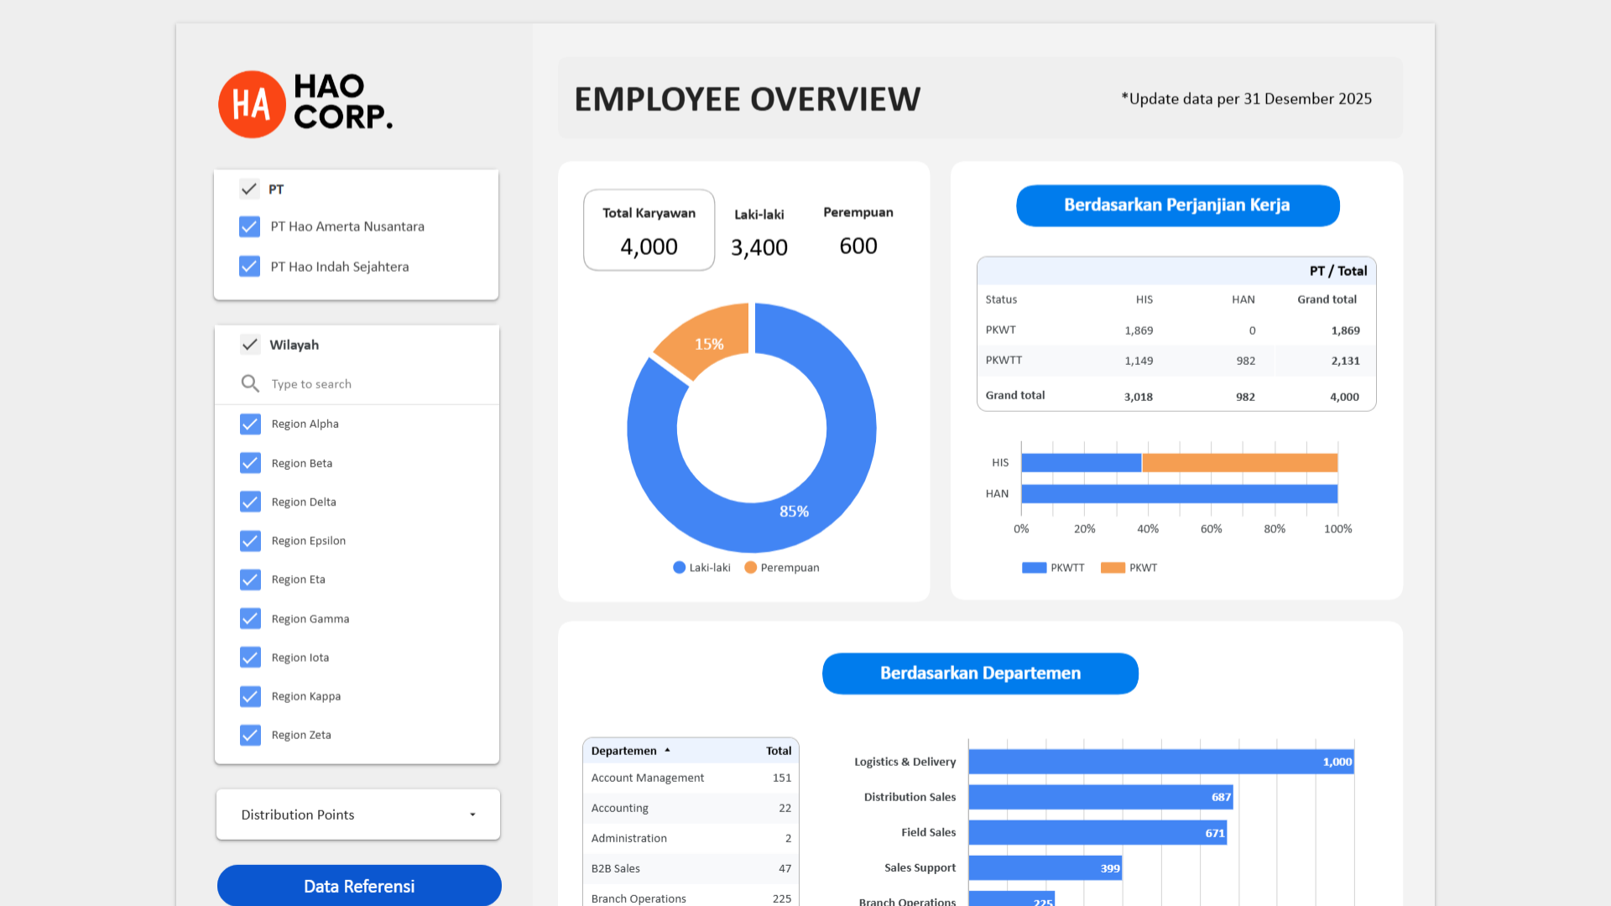Screen dimensions: 1611x906
Task: Click the search magnifier icon in Wilayah
Action: [250, 383]
